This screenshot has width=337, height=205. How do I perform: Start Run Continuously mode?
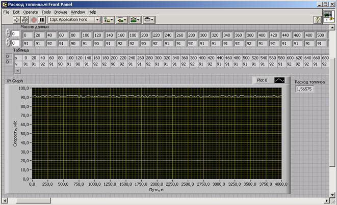click(x=25, y=19)
